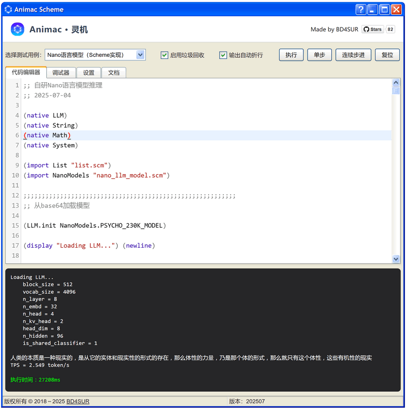Click the "版本: 202507" status bar entry
406x409 pixels.
click(x=247, y=401)
